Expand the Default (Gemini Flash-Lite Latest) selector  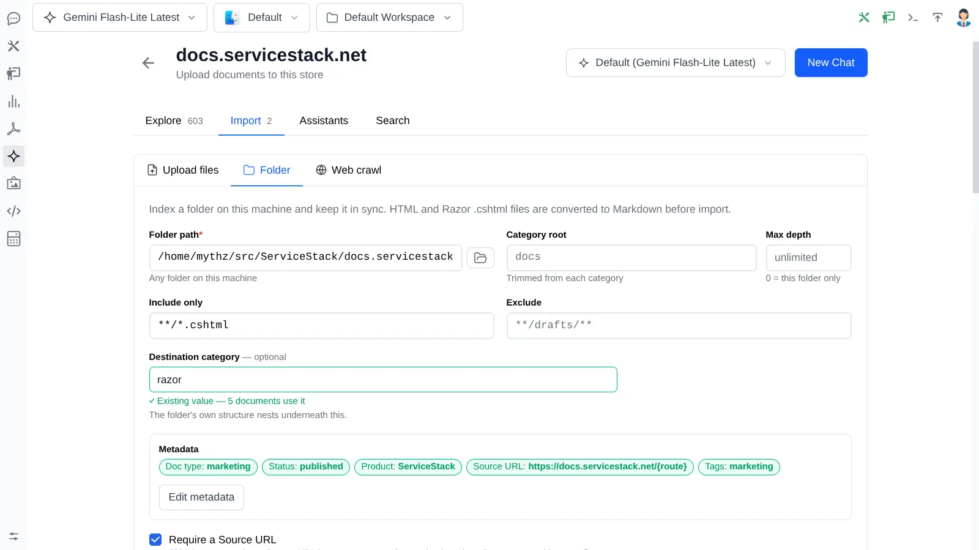(x=676, y=62)
